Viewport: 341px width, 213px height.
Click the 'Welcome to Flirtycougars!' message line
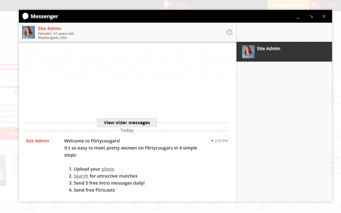(x=92, y=141)
